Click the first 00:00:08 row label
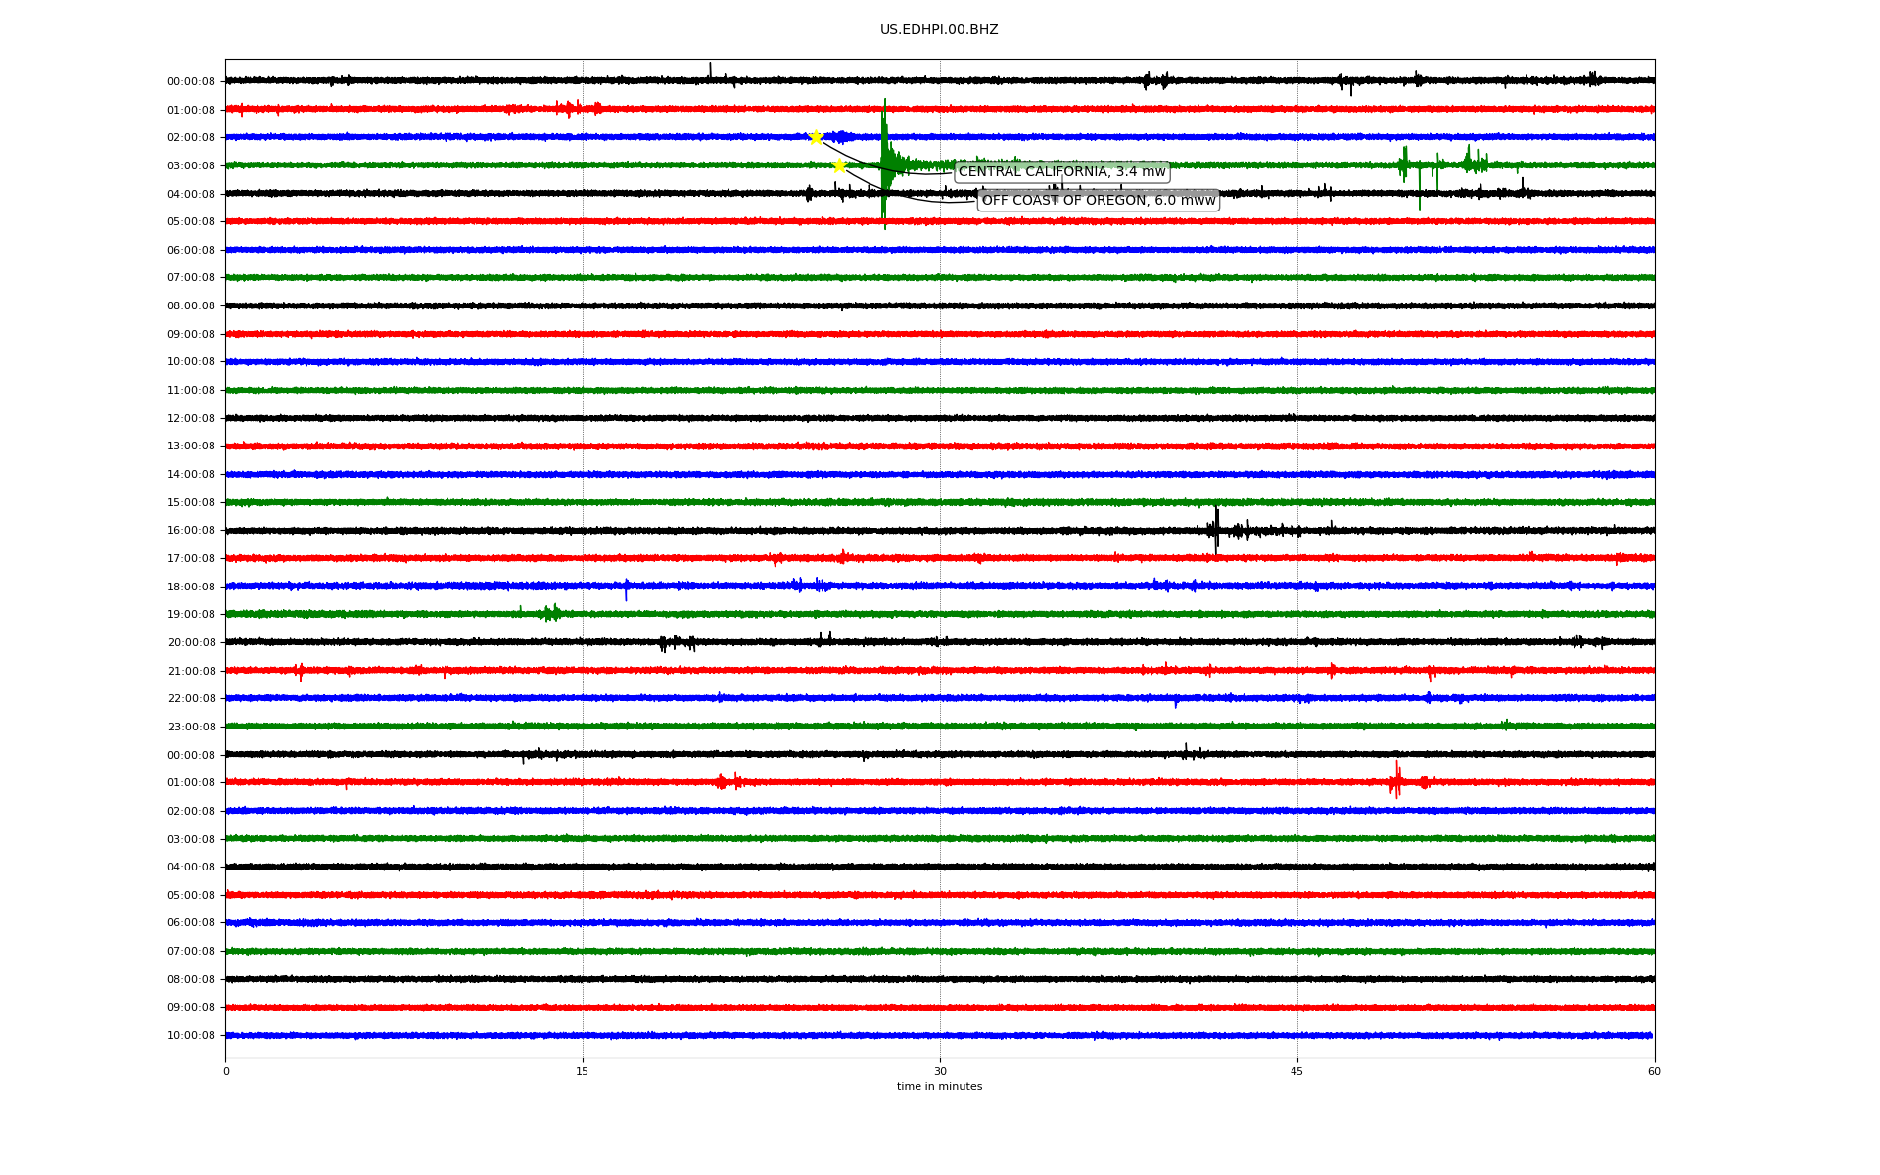The width and height of the screenshot is (1880, 1175). 191,82
